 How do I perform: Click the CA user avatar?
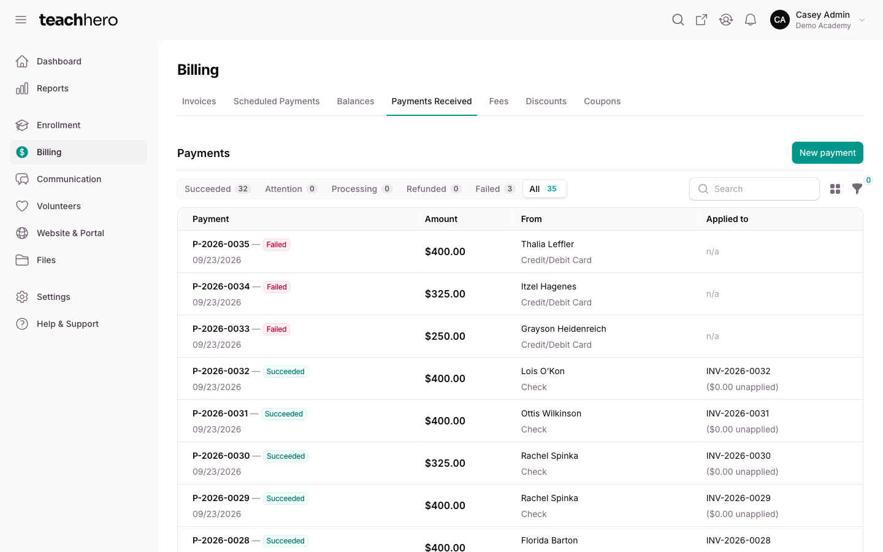point(780,20)
